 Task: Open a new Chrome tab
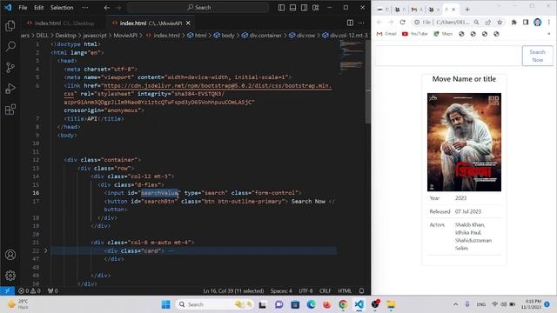pos(467,10)
